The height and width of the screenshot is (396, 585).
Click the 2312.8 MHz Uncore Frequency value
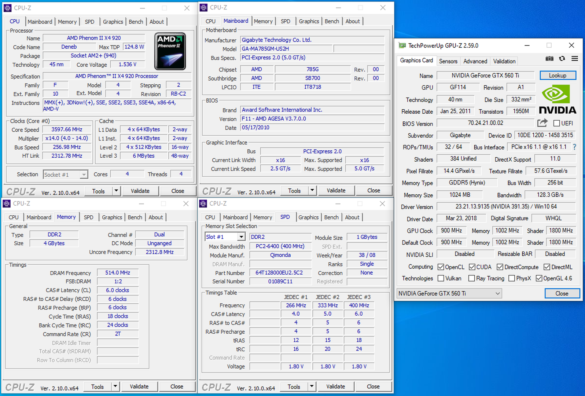159,252
